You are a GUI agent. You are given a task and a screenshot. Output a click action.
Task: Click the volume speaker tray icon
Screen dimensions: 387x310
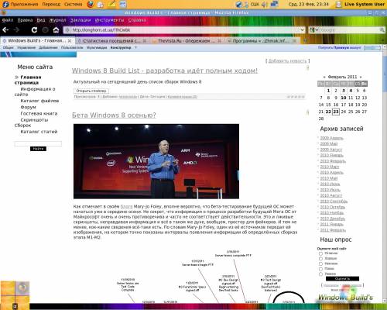click(x=265, y=4)
